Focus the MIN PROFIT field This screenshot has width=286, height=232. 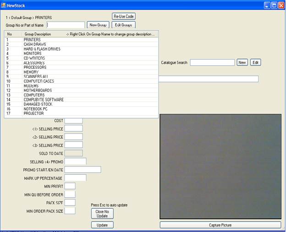coord(70,186)
